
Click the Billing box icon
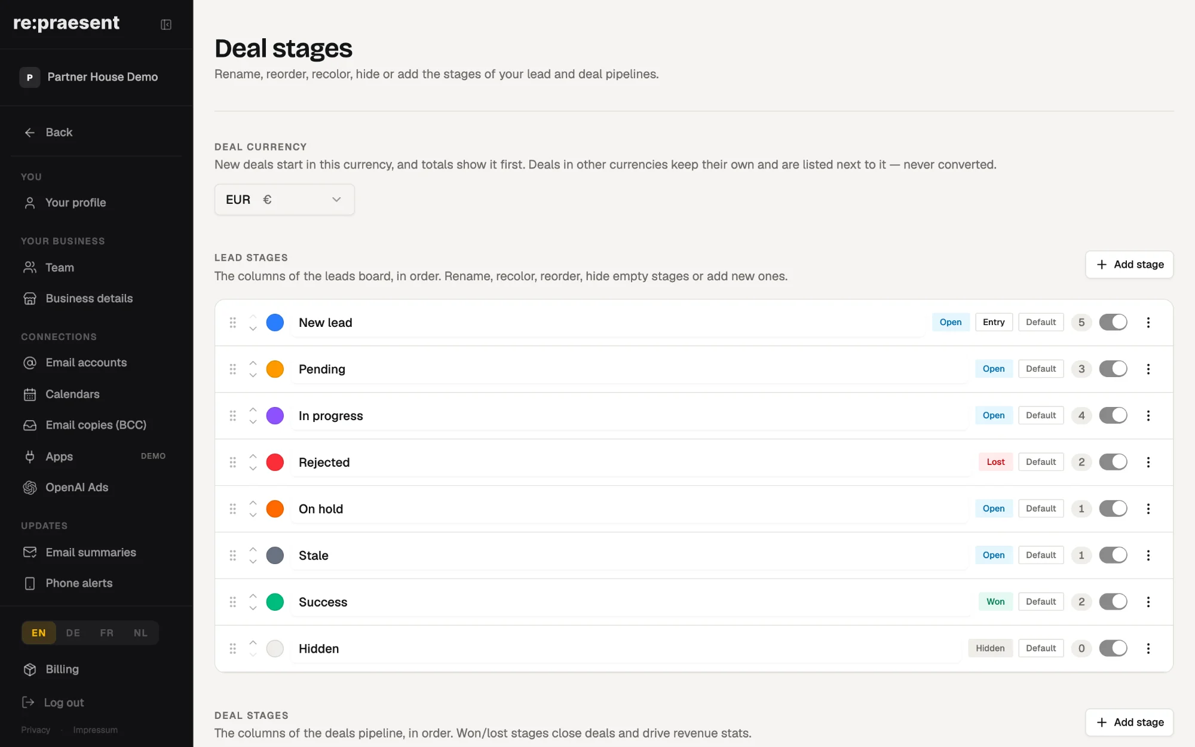[30, 670]
